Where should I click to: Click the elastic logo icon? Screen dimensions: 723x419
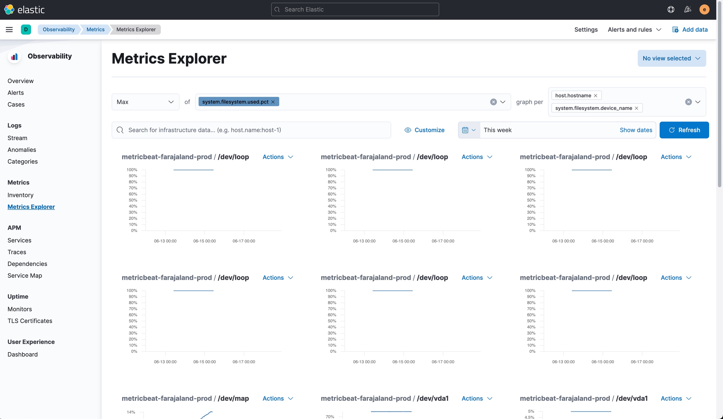pyautogui.click(x=9, y=9)
